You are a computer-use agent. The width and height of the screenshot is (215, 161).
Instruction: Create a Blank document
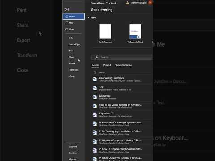pos(105,34)
